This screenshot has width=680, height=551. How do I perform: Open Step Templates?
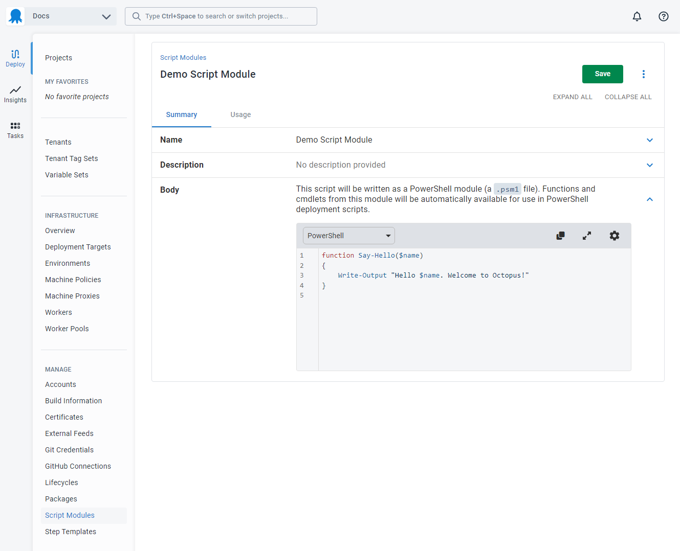pos(71,532)
